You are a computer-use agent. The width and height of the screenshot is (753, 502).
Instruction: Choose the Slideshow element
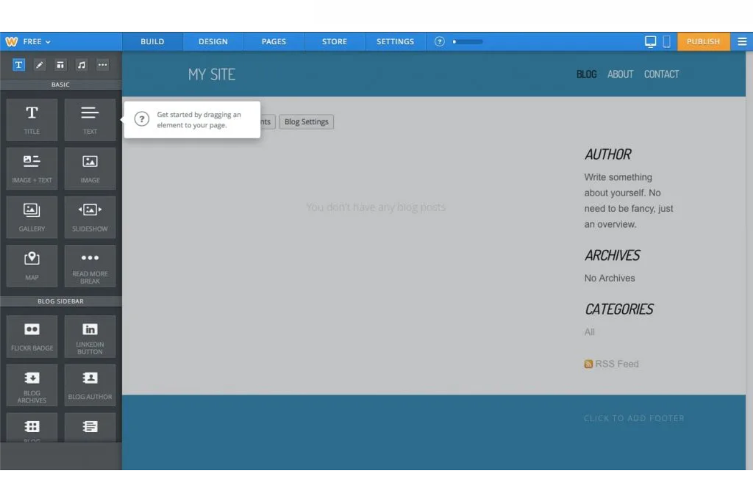pyautogui.click(x=90, y=217)
